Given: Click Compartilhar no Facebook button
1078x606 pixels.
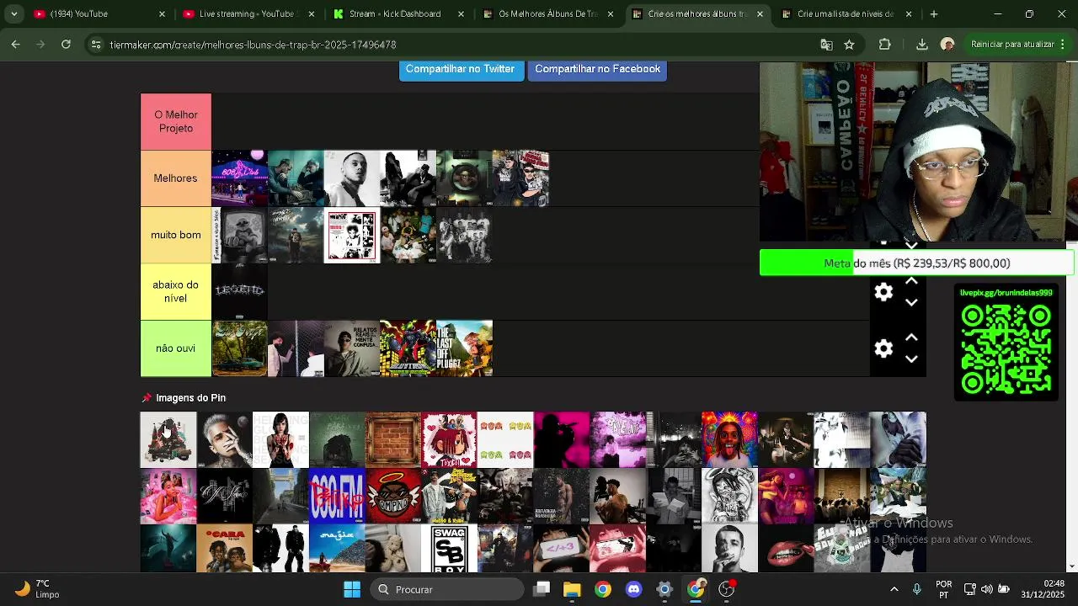Looking at the screenshot, I should 597,69.
